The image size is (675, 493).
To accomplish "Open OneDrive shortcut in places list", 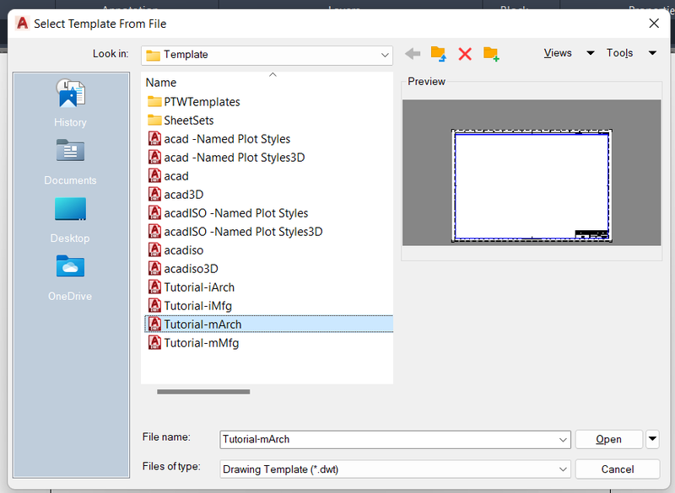I will click(70, 278).
